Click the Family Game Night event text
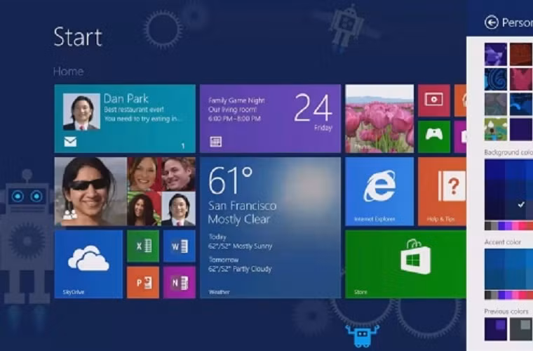This screenshot has height=351, width=533. point(236,100)
